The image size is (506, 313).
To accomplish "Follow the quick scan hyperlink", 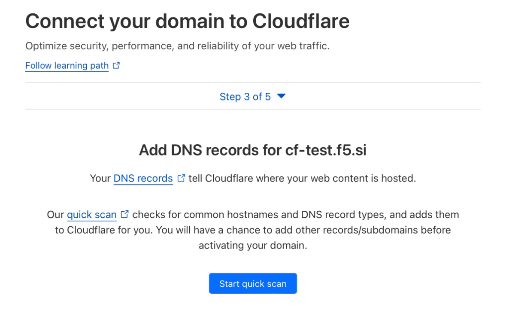I will click(x=92, y=214).
